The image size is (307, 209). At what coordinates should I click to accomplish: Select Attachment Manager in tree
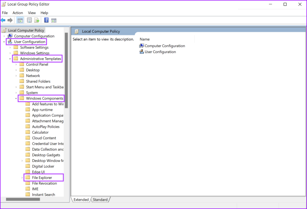click(48, 121)
